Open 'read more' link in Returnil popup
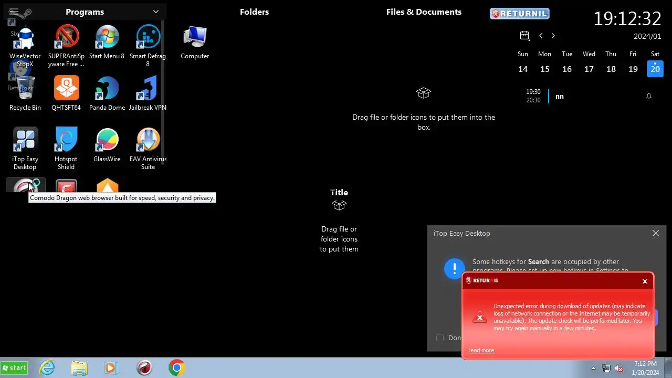This screenshot has height=378, width=672. 481,350
